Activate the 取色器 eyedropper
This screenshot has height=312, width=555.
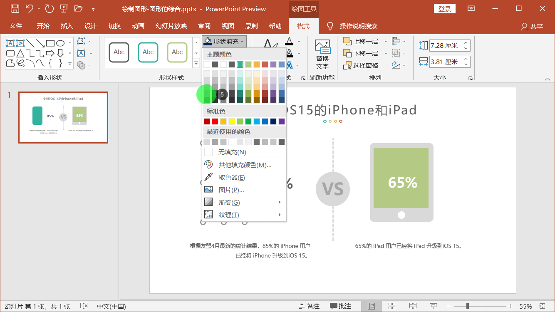(x=244, y=178)
